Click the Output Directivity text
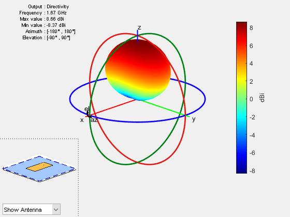The height and width of the screenshot is (217, 290). tap(49, 7)
